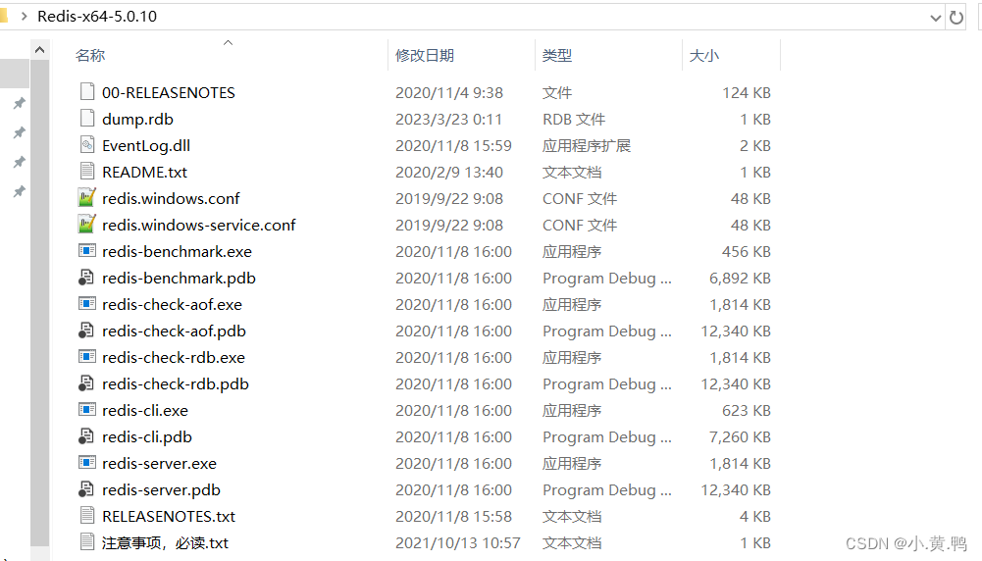Click the 注意事项，必读.txt document icon
This screenshot has width=982, height=561.
(87, 541)
